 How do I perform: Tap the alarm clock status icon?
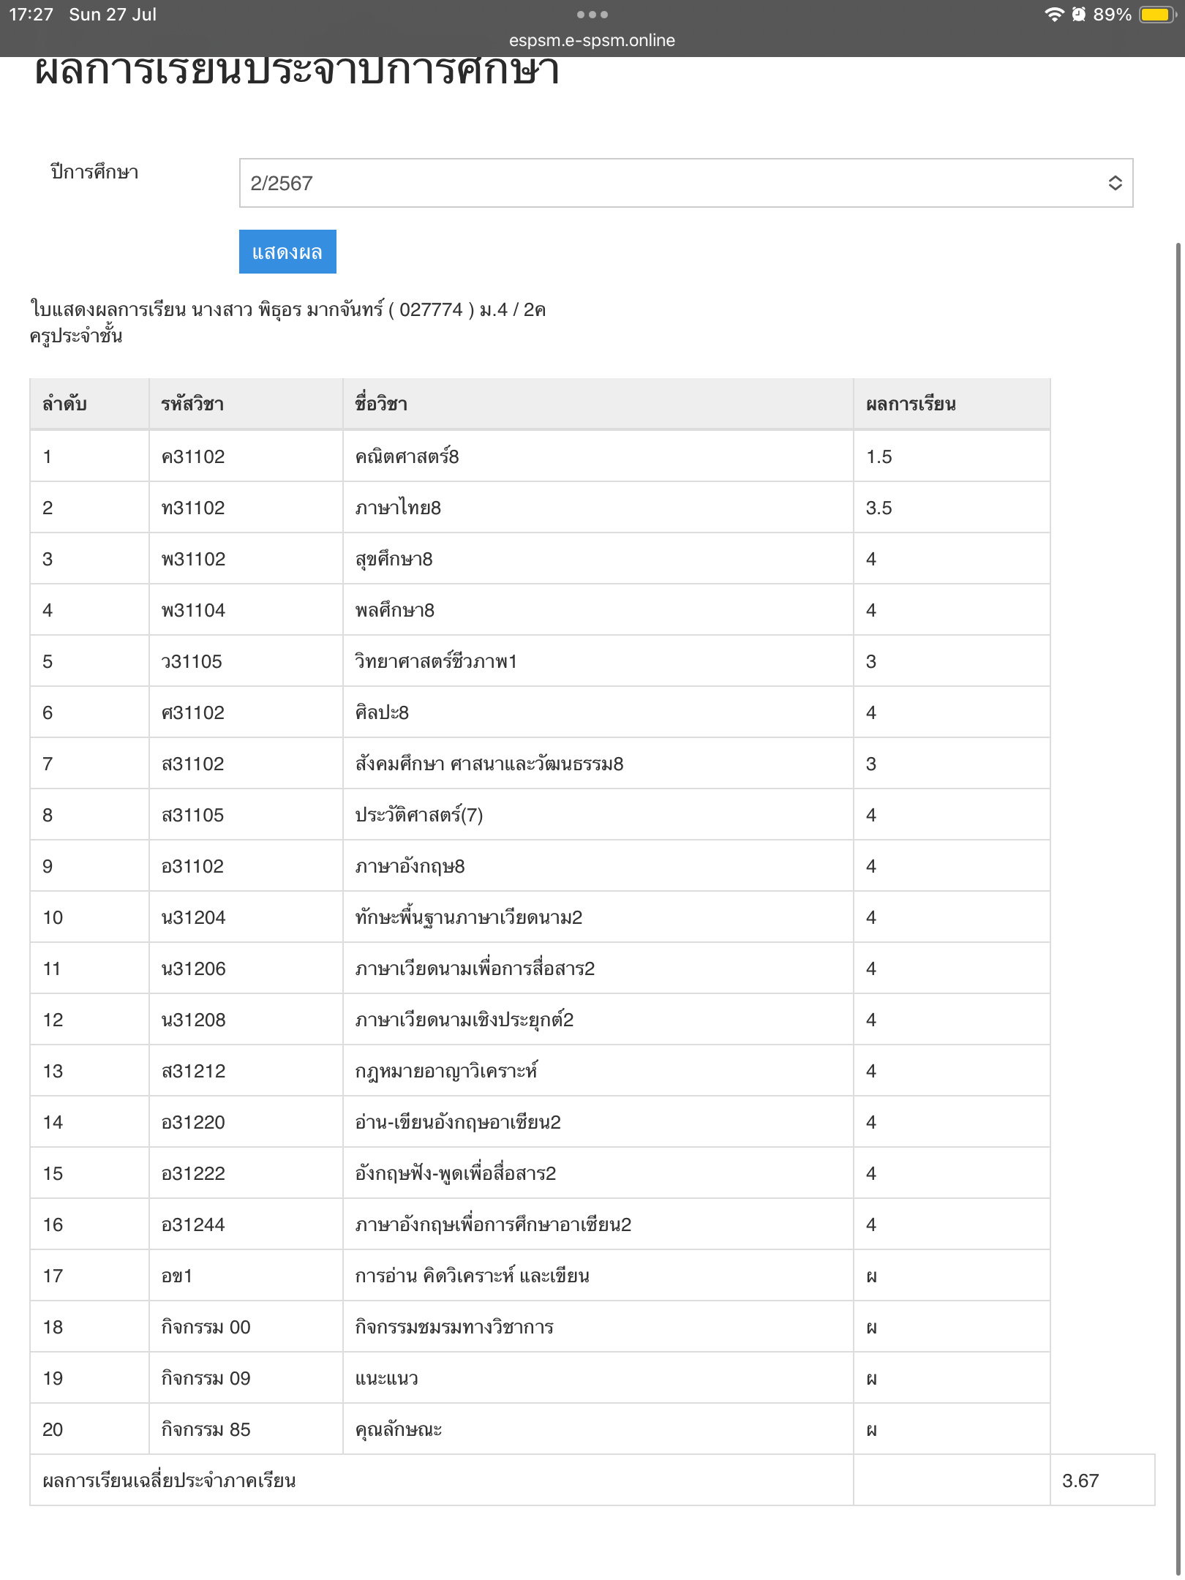[1078, 15]
